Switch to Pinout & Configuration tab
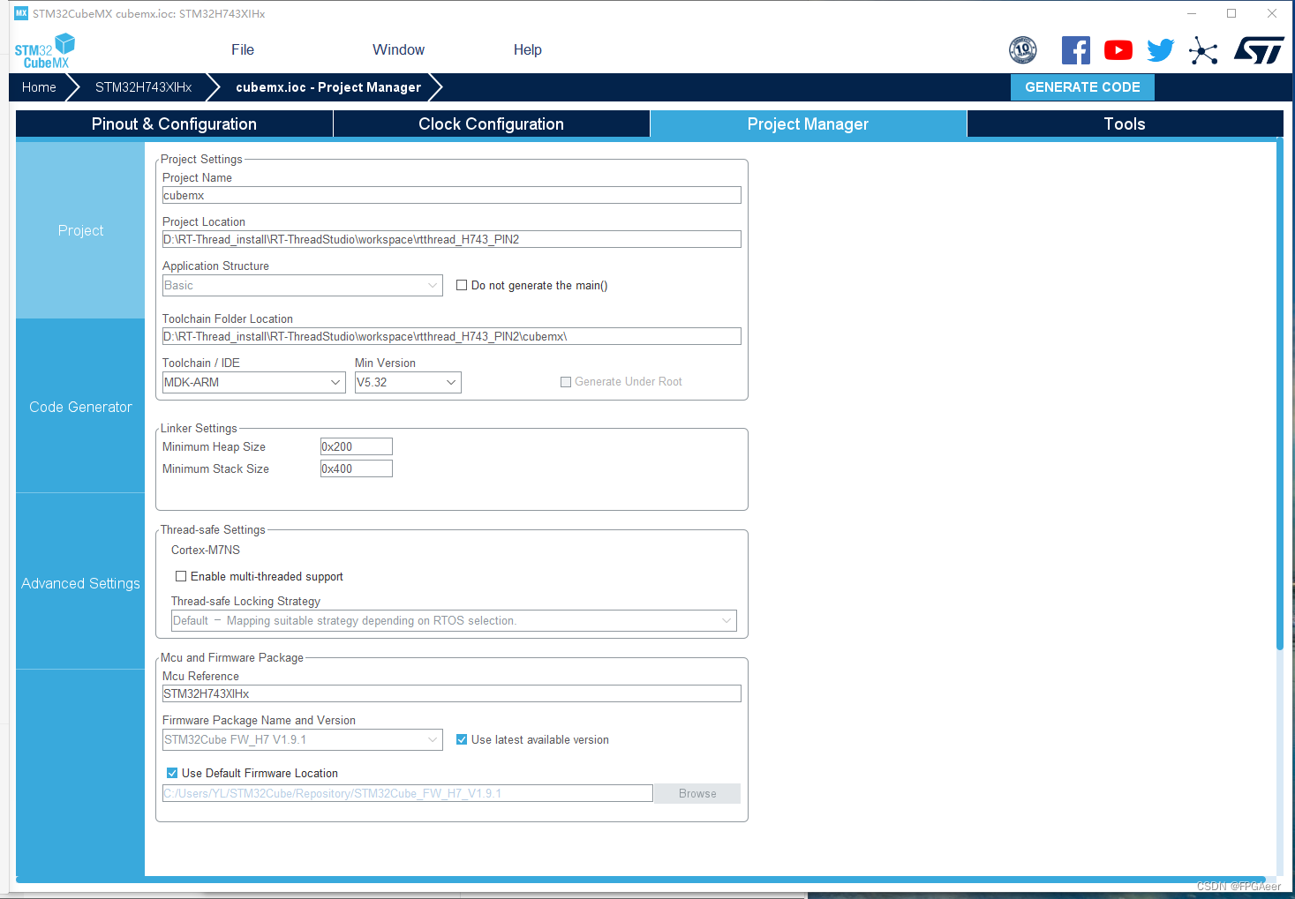The width and height of the screenshot is (1295, 899). click(174, 124)
